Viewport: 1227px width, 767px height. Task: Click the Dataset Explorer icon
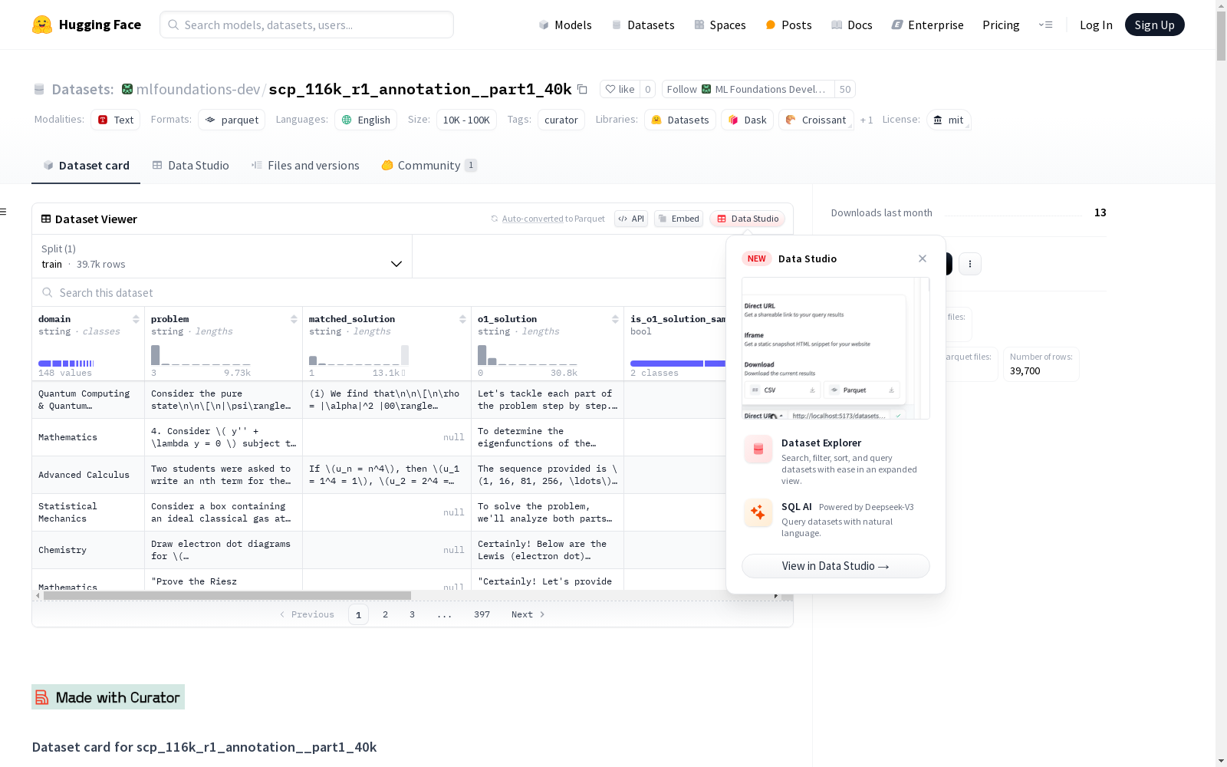(758, 449)
